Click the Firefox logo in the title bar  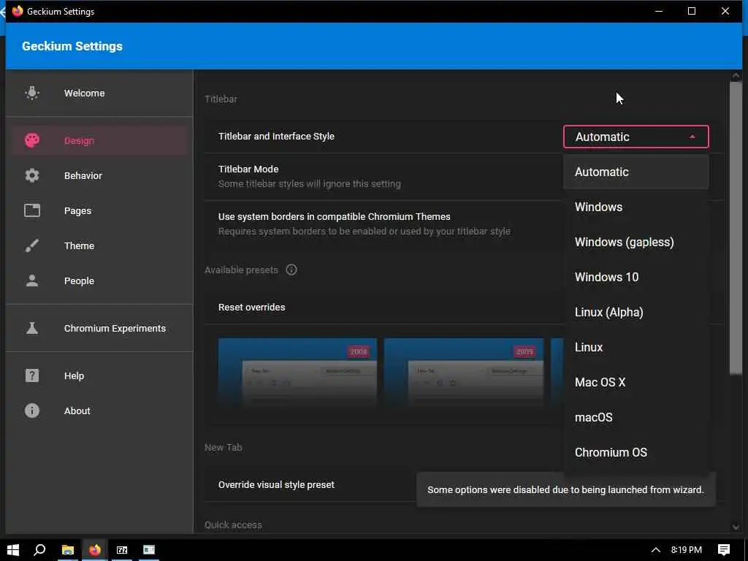point(18,11)
